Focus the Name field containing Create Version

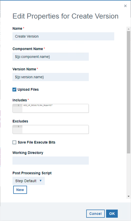coord(63,36)
